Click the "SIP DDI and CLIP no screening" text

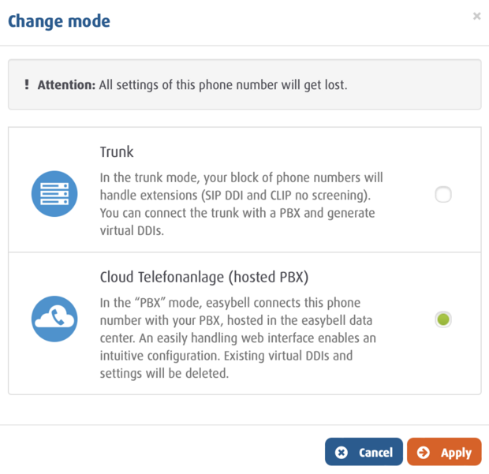(x=288, y=195)
